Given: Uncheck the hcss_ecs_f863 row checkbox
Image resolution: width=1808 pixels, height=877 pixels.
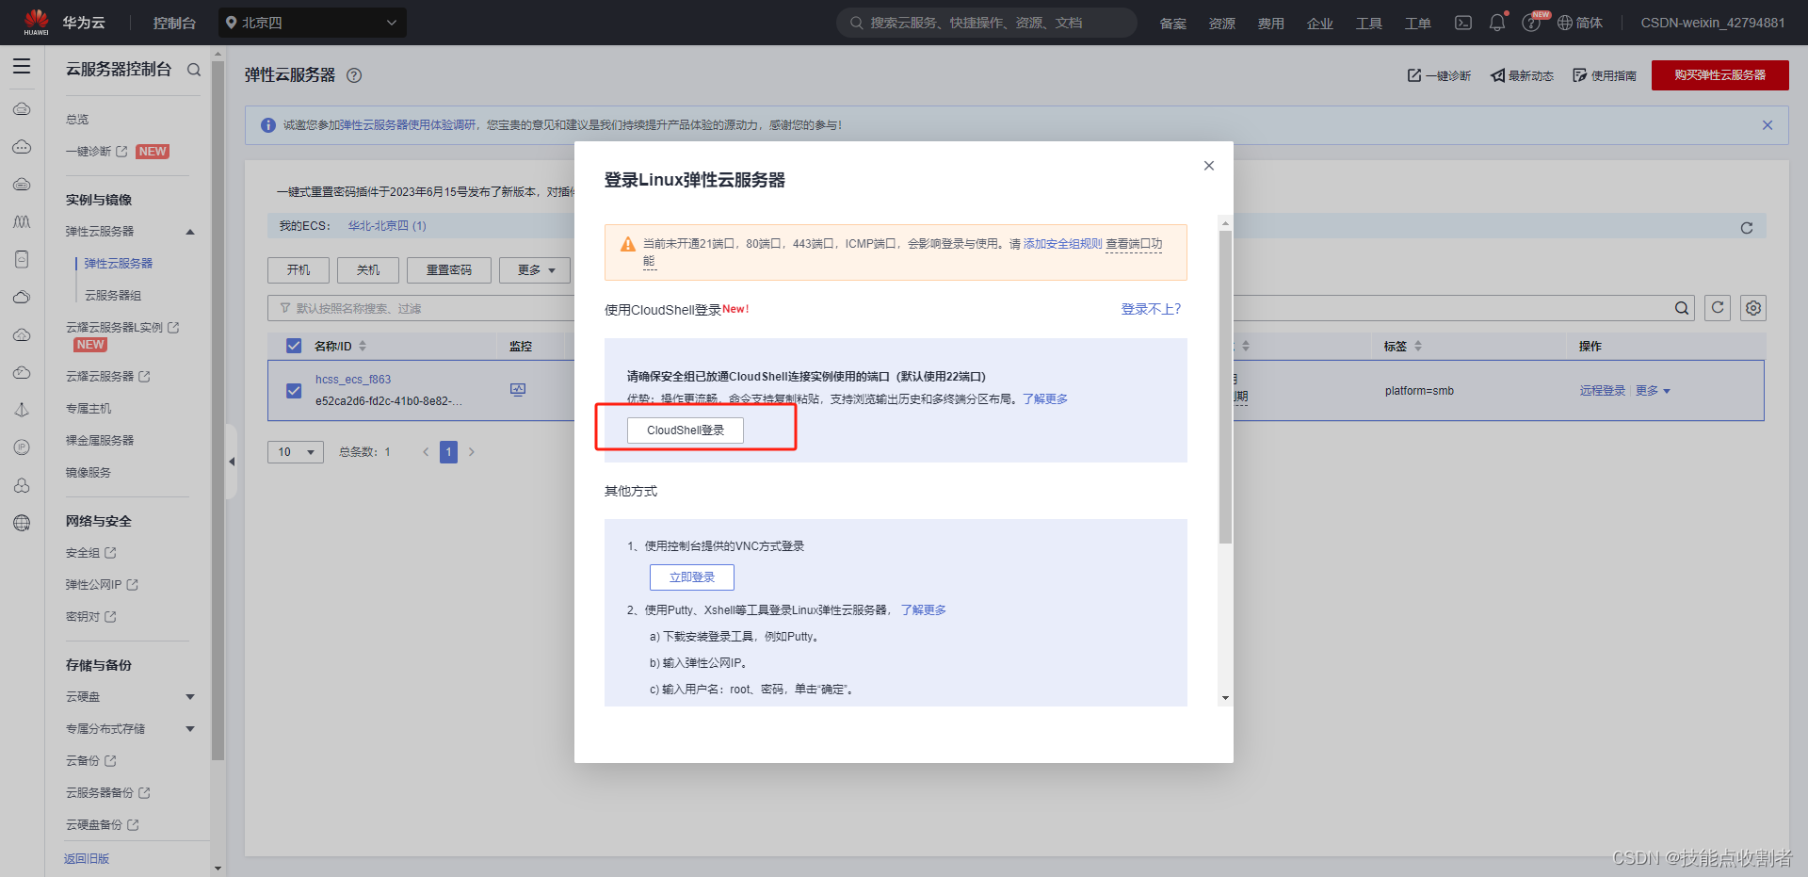Looking at the screenshot, I should click(294, 390).
